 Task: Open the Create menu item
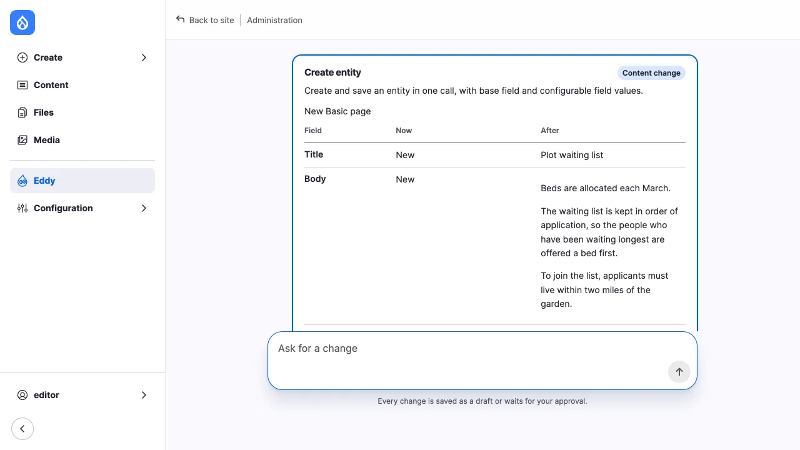click(82, 57)
